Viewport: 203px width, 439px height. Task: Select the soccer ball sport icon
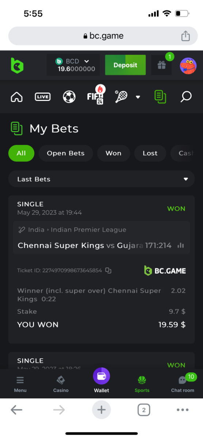69,97
